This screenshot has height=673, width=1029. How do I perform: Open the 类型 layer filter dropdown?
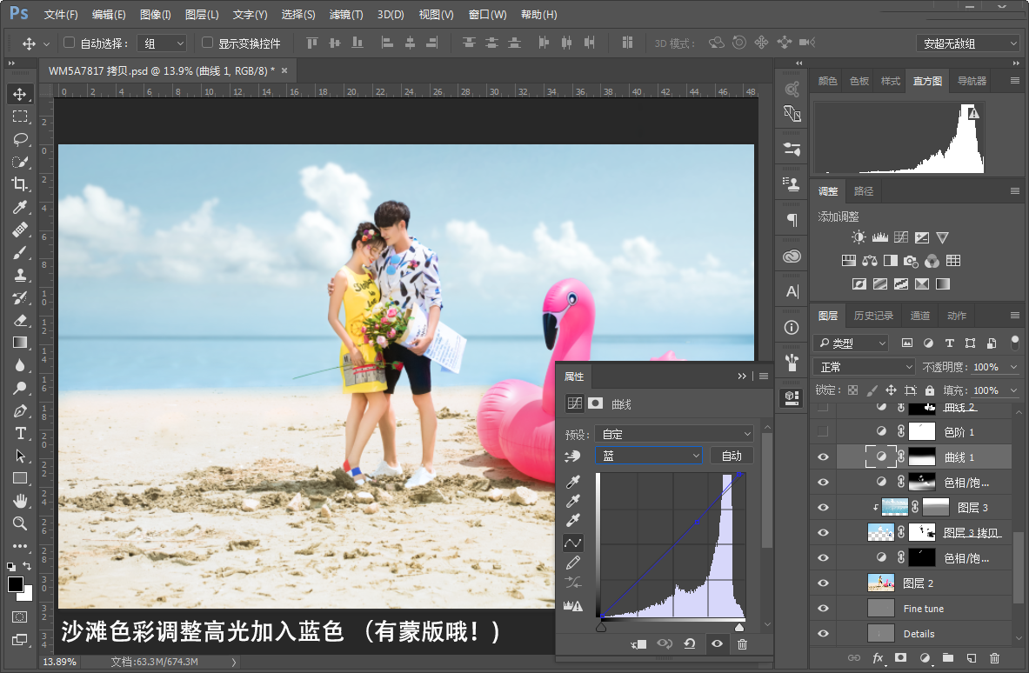(852, 343)
